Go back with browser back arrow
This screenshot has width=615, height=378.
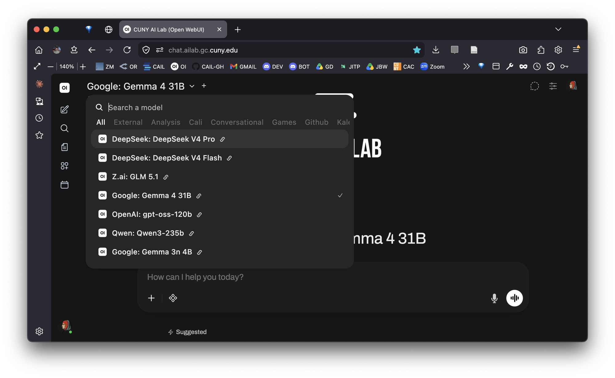pos(92,50)
